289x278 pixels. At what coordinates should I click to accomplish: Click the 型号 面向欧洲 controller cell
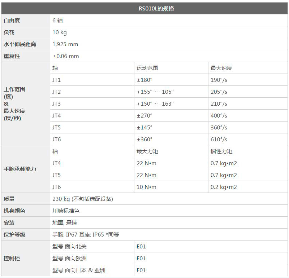point(70,258)
